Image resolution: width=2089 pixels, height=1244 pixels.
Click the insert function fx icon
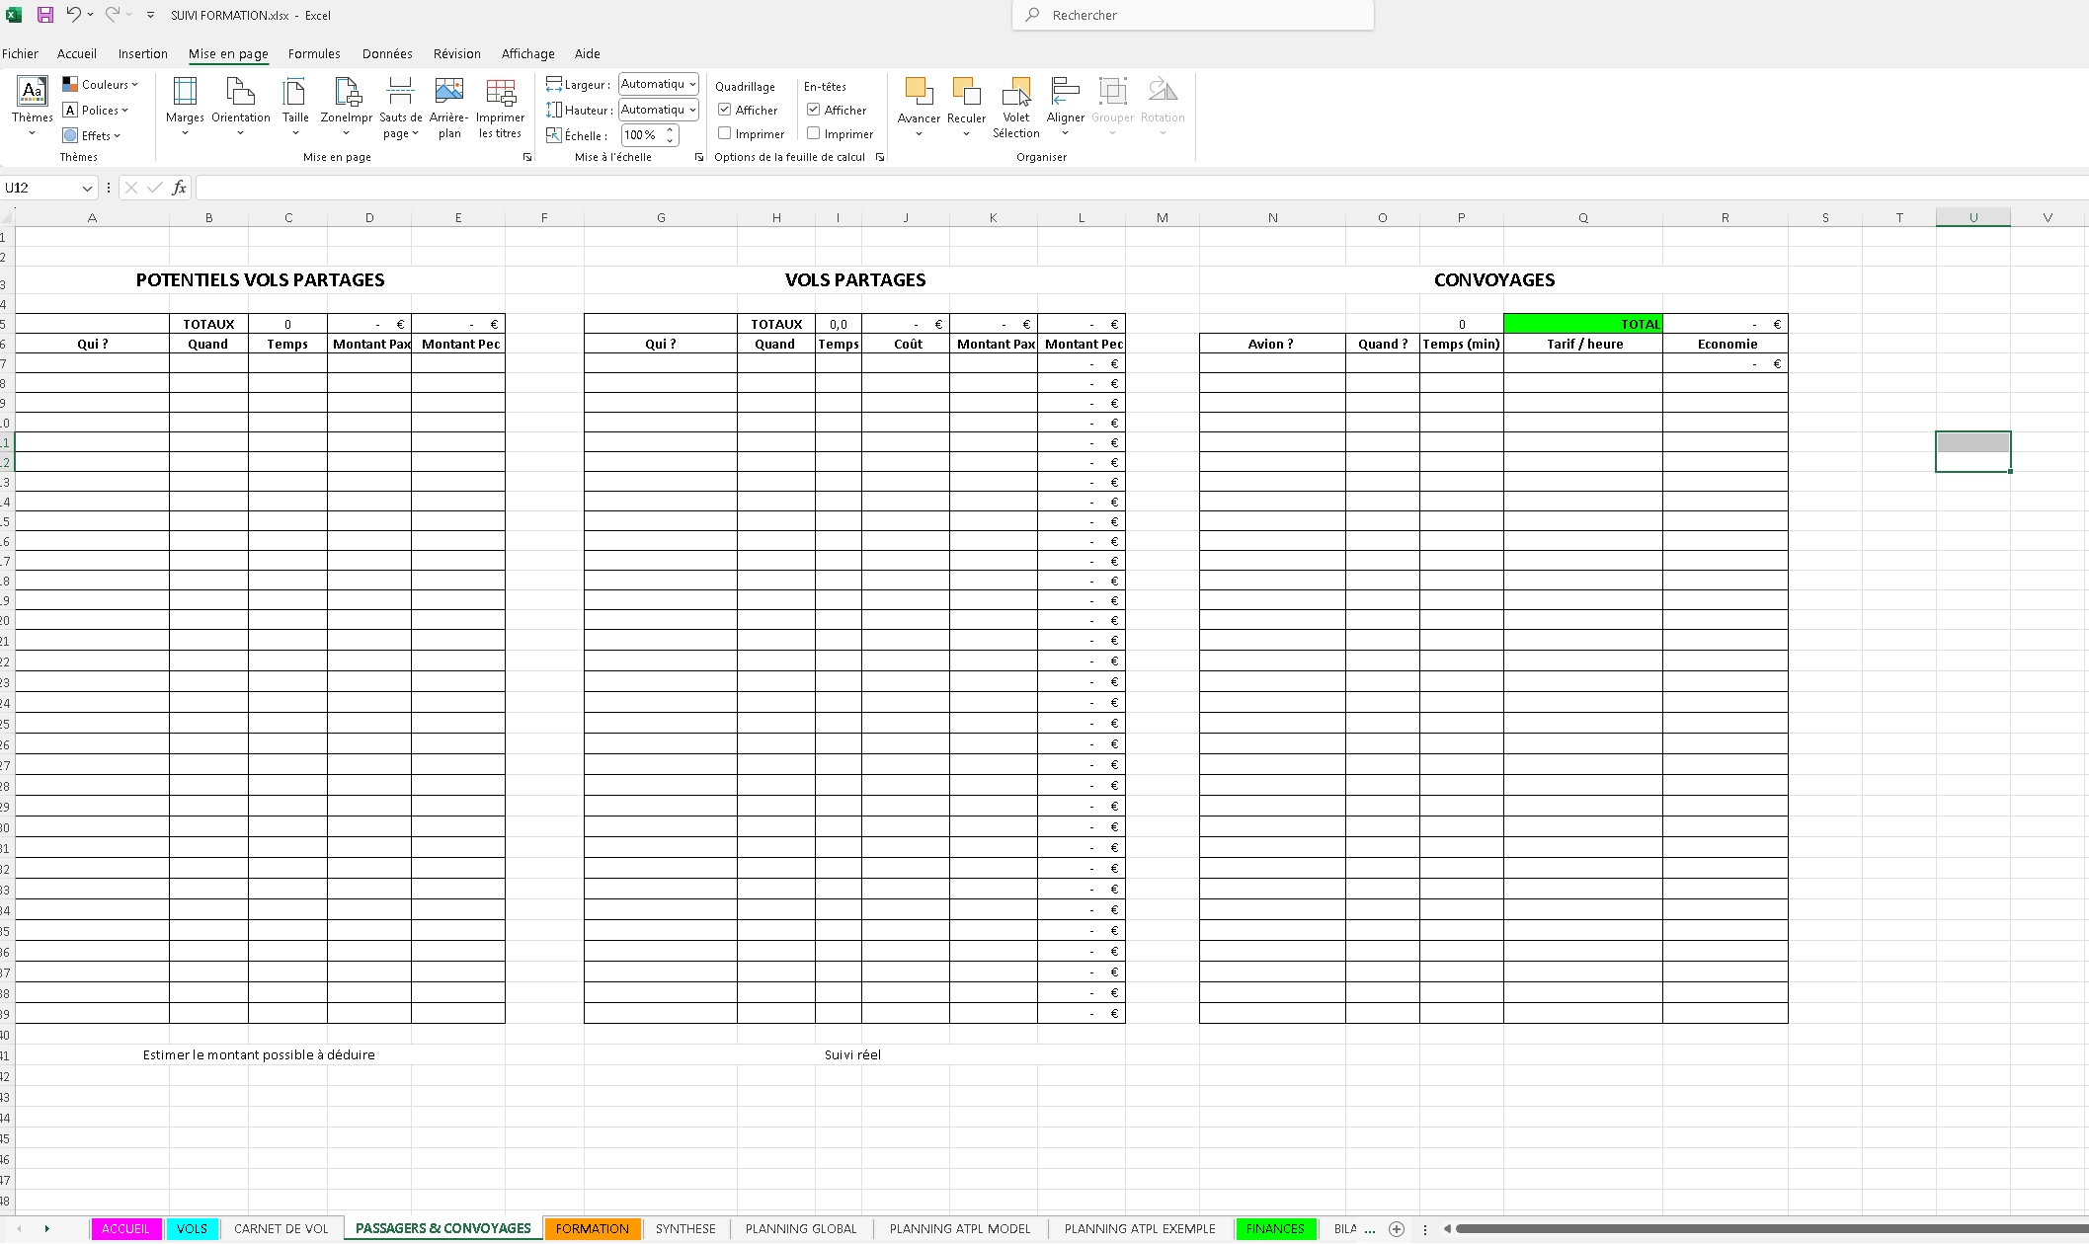click(x=179, y=188)
